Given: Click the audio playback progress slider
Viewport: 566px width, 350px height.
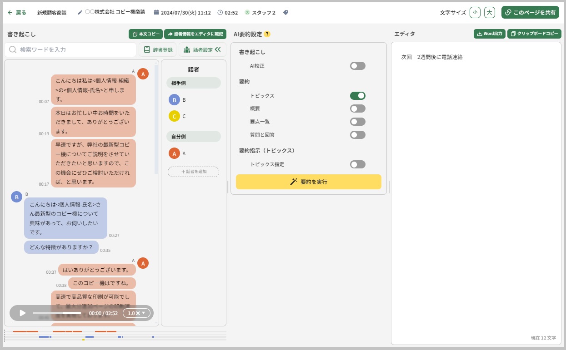Looking at the screenshot, I should point(57,313).
